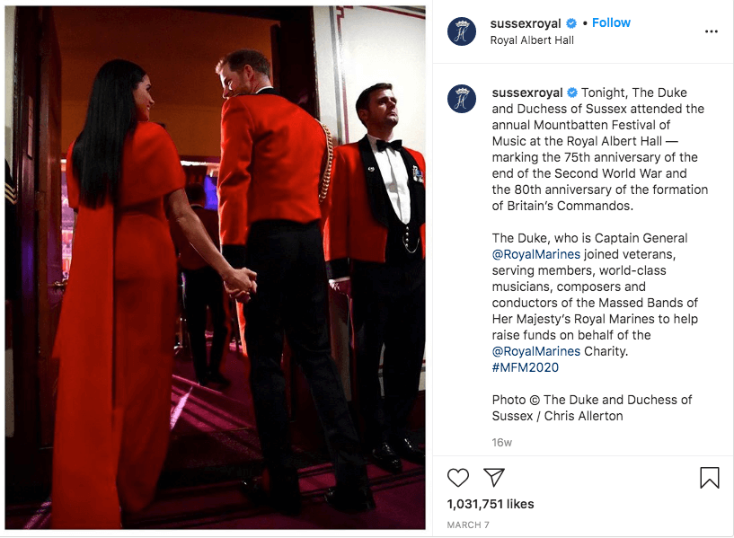Open the MARCH 7 post date
The width and height of the screenshot is (734, 538).
[x=468, y=525]
